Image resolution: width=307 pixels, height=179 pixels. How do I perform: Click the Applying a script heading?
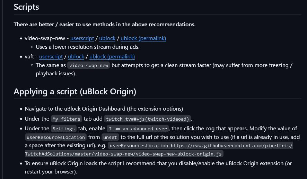tap(75, 92)
